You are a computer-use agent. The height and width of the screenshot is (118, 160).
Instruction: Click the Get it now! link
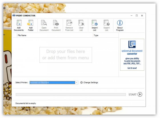point(132,68)
